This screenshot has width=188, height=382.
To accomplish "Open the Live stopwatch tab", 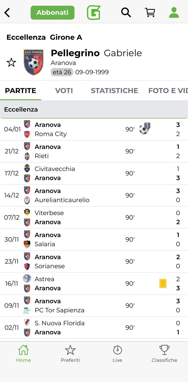I will point(117,353).
